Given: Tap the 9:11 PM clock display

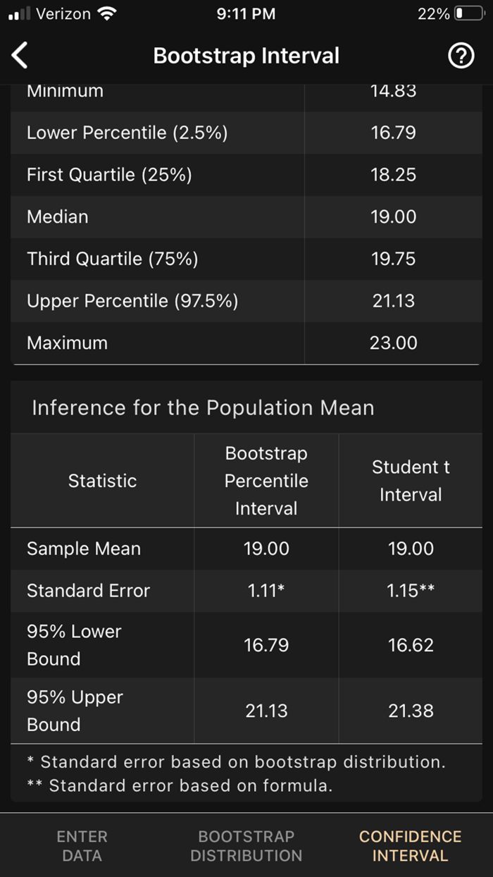Looking at the screenshot, I should (x=246, y=13).
